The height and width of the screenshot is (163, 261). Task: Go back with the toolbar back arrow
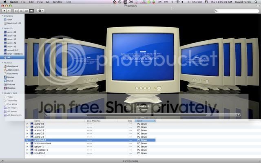pyautogui.click(x=4, y=11)
